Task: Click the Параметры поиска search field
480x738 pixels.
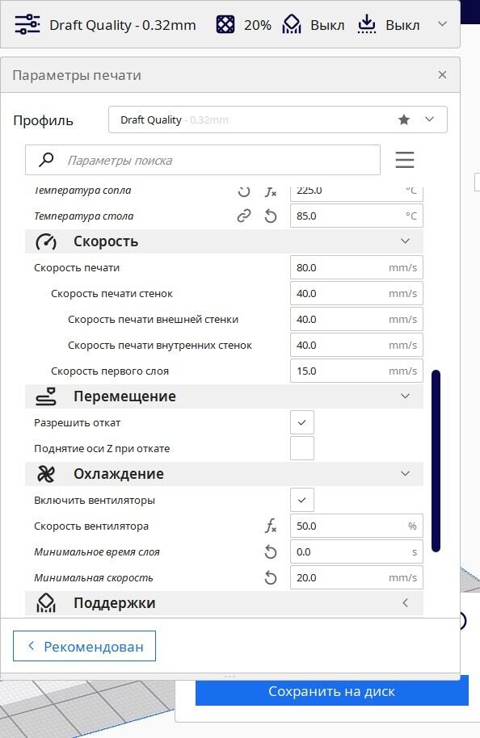Action: tap(203, 160)
